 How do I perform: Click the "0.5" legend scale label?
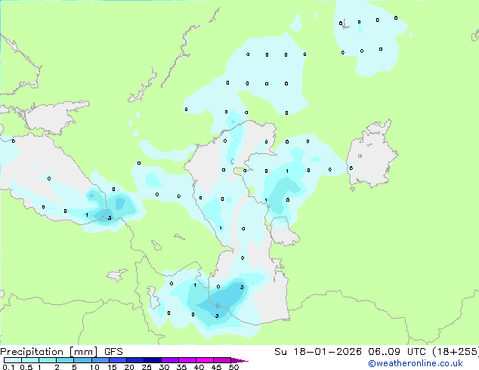26,367
